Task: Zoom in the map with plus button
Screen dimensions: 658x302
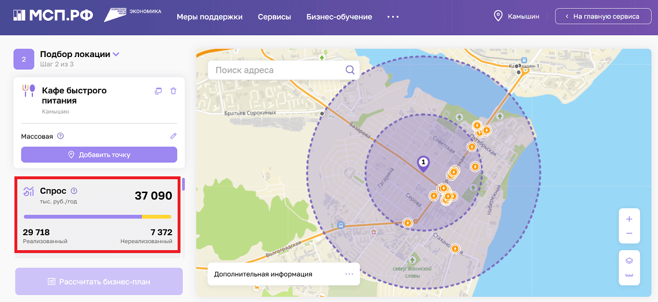Action: point(629,219)
